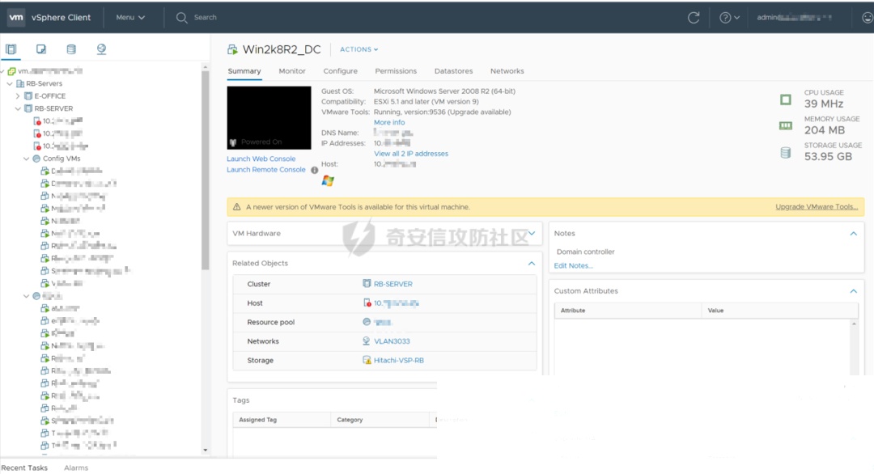Click View all 2 IP addresses
The height and width of the screenshot is (474, 874).
tap(411, 153)
